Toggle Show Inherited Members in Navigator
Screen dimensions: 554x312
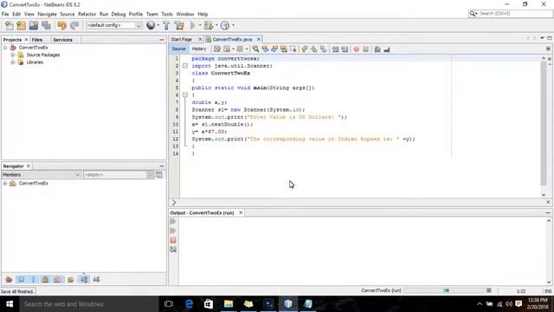[x=9, y=279]
